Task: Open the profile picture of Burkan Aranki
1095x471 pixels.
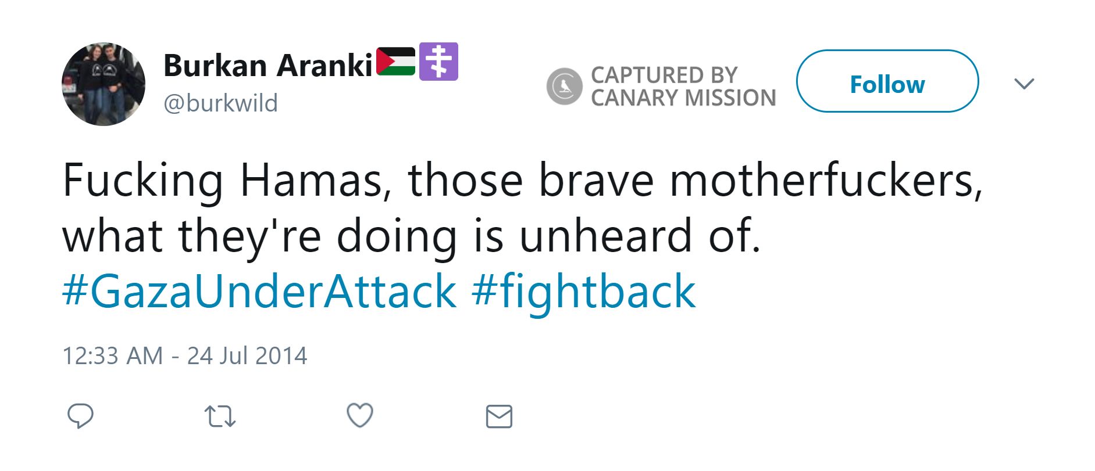Action: 104,84
